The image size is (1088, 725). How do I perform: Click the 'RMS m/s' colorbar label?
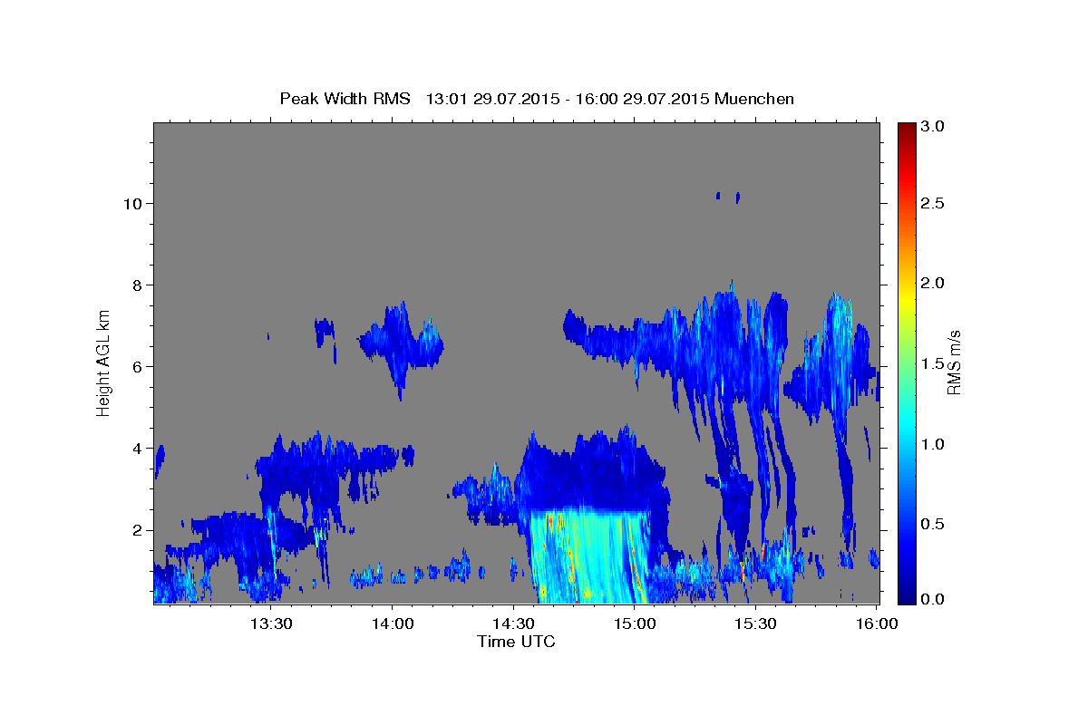click(x=953, y=362)
